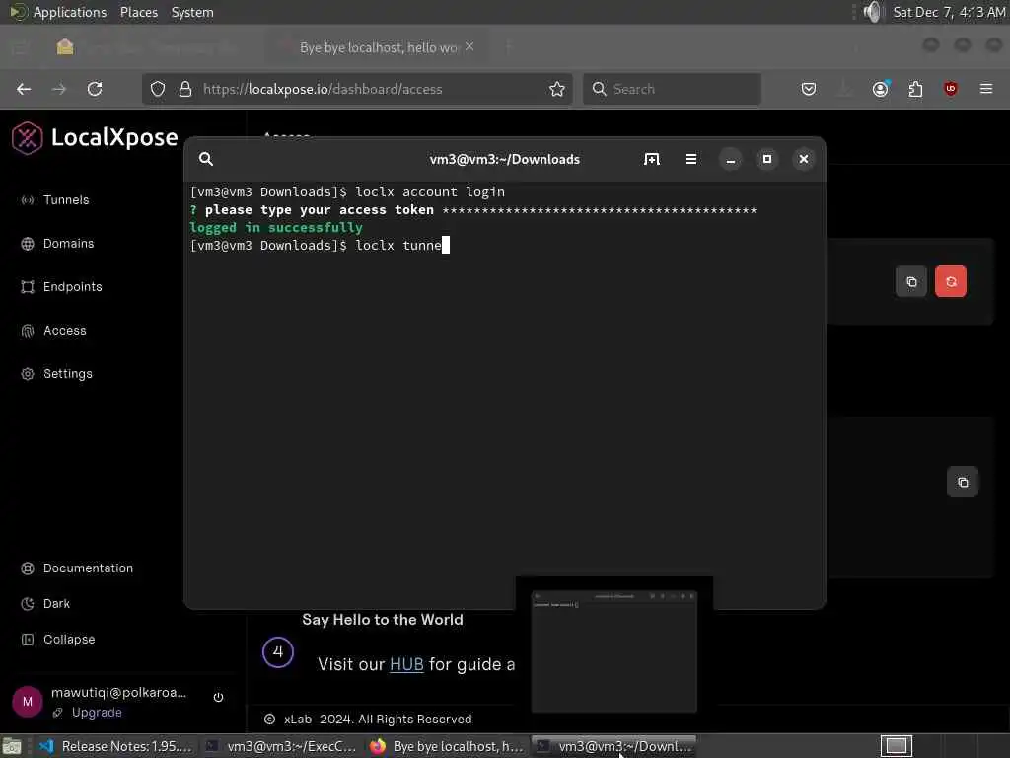The image size is (1010, 758).
Task: Click the clock Sat Dec 7
Action: 949,12
